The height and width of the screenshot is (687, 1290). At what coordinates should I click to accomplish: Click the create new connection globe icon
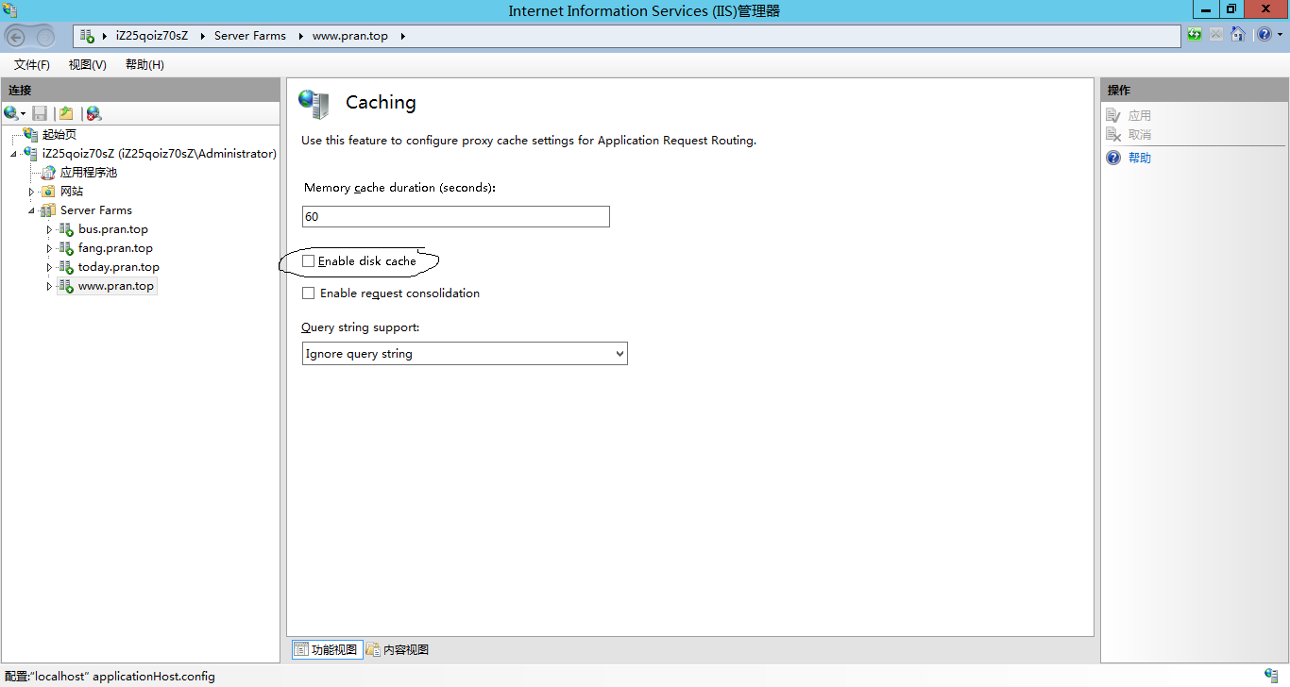pos(11,113)
